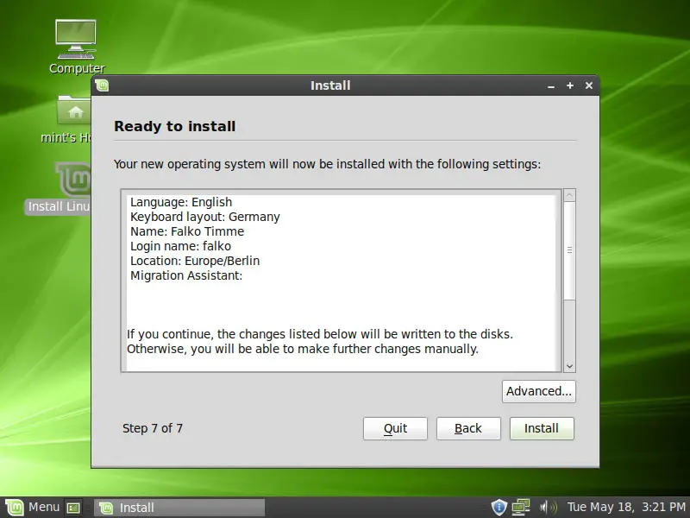Screen dimensions: 690x518
Task: Click the 'Login name: falko' line
Action: click(180, 246)
